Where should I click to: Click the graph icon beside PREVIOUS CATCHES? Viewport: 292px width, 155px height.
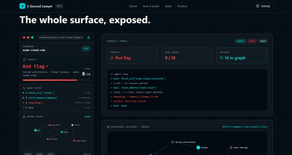(108, 127)
